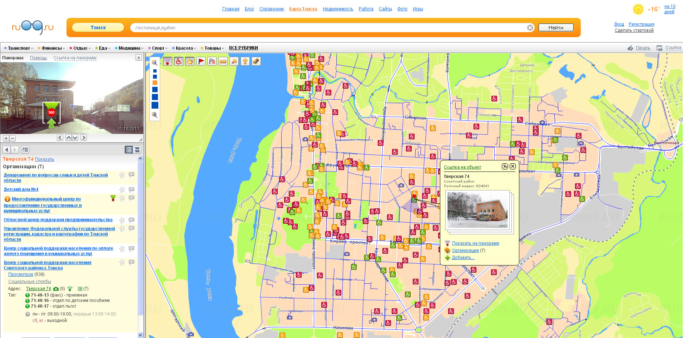Click the Печать print link
The image size is (683, 338).
point(643,48)
